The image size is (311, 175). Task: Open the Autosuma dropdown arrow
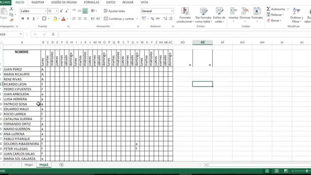[288, 9]
